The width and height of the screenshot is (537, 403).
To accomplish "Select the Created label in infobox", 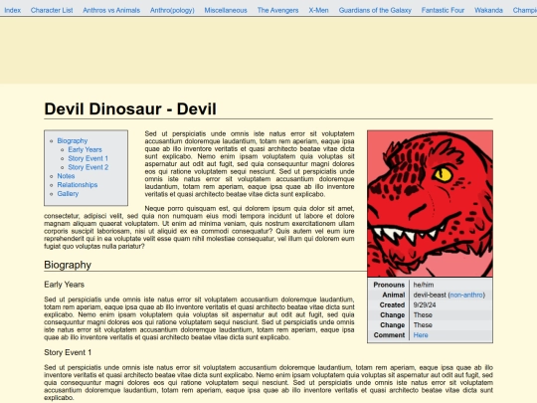I will click(392, 305).
